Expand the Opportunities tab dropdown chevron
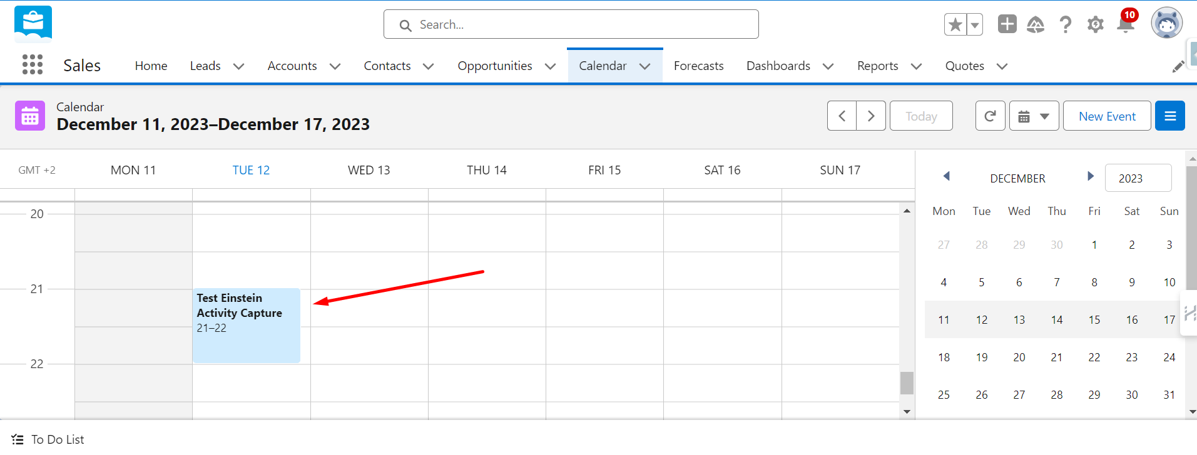 click(550, 66)
